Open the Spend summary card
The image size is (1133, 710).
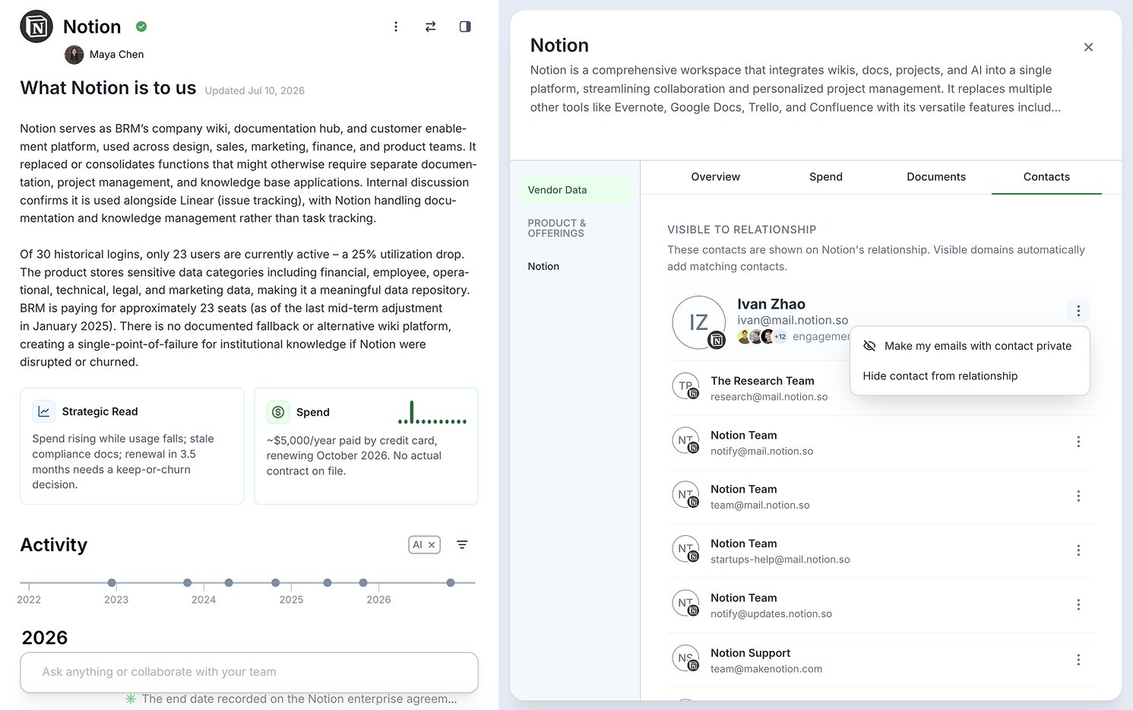click(366, 446)
